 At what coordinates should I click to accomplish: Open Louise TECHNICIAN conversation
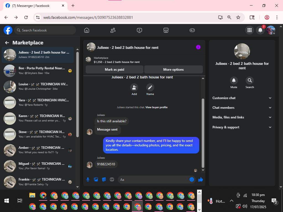tap(38, 86)
